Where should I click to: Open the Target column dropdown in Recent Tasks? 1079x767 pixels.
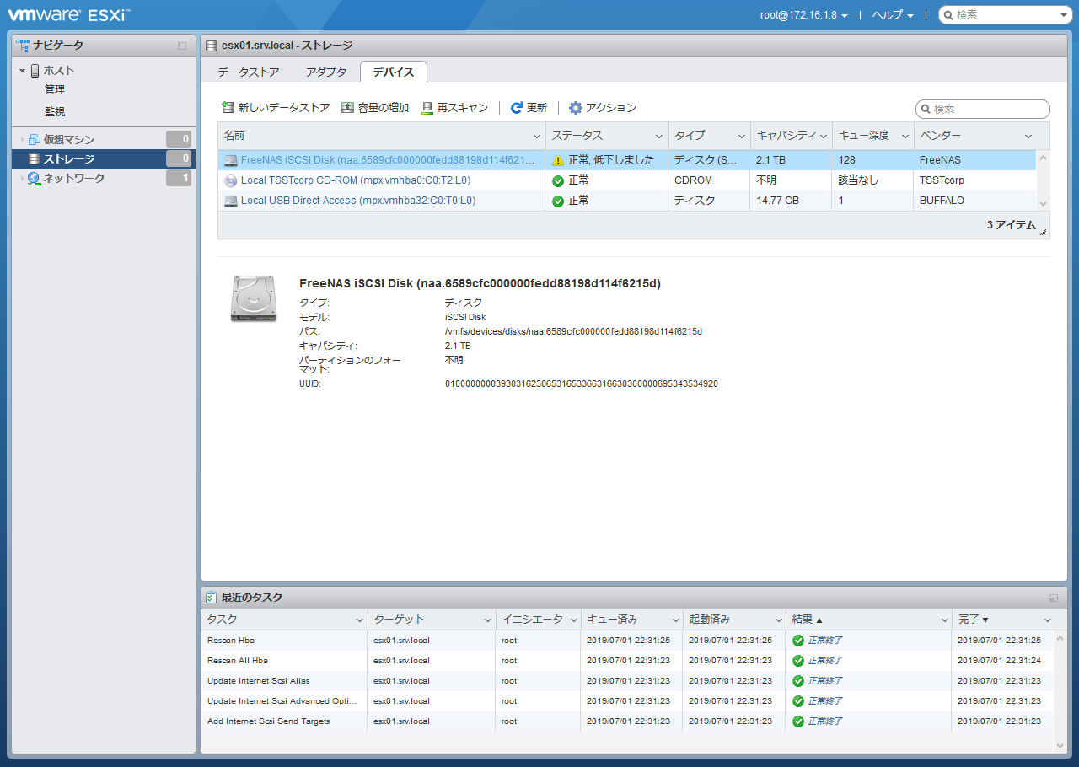click(488, 620)
